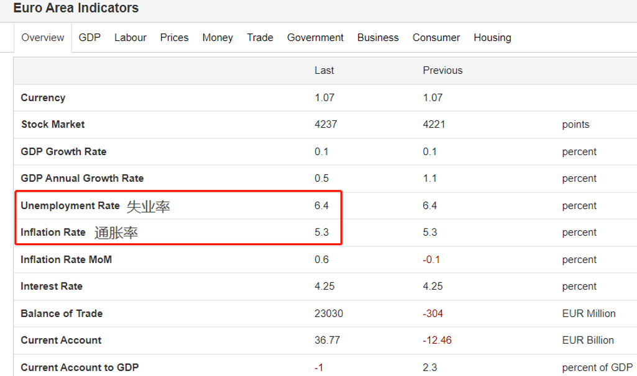
Task: Open the Prices tab
Action: (174, 38)
